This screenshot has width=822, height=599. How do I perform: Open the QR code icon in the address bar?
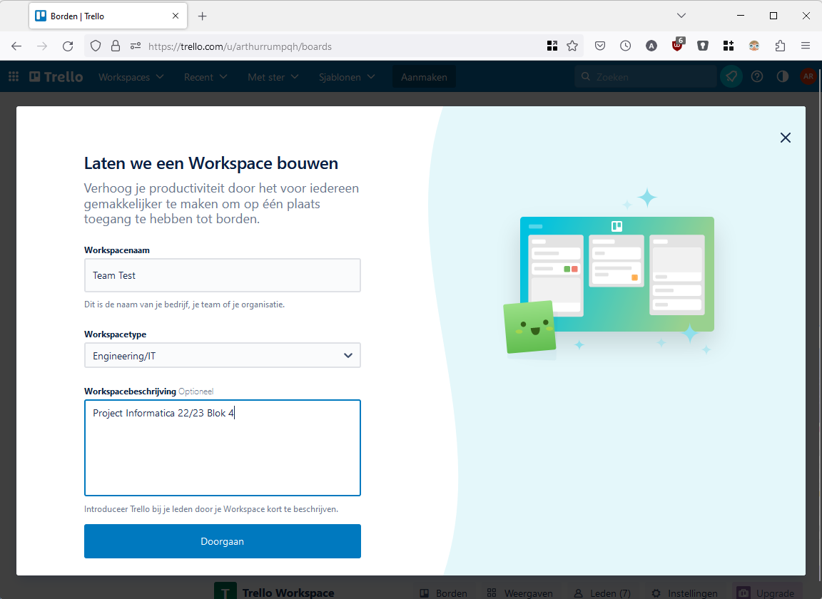click(x=552, y=46)
